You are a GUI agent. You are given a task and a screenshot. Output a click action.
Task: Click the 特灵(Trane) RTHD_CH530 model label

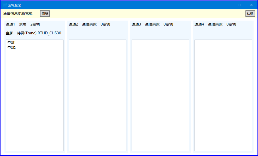pyautogui.click(x=39, y=33)
